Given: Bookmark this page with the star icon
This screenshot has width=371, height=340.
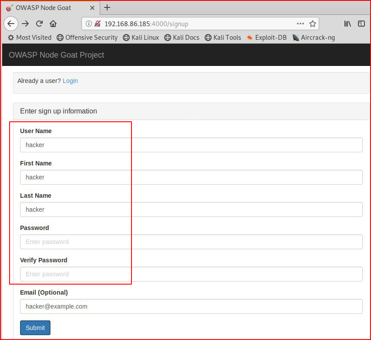Looking at the screenshot, I should click(x=313, y=24).
